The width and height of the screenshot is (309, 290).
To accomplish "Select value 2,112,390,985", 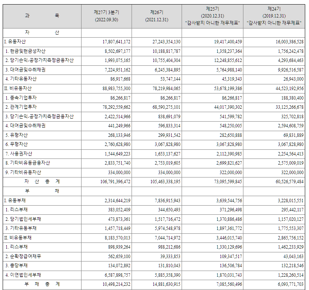I will tap(229, 154).
